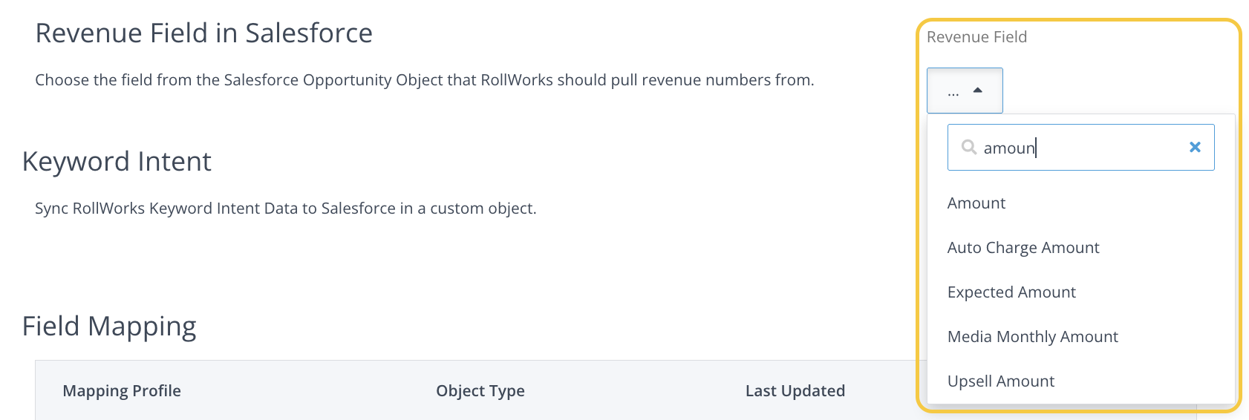
Task: Pick the 'Expected Amount' option
Action: coord(1011,292)
